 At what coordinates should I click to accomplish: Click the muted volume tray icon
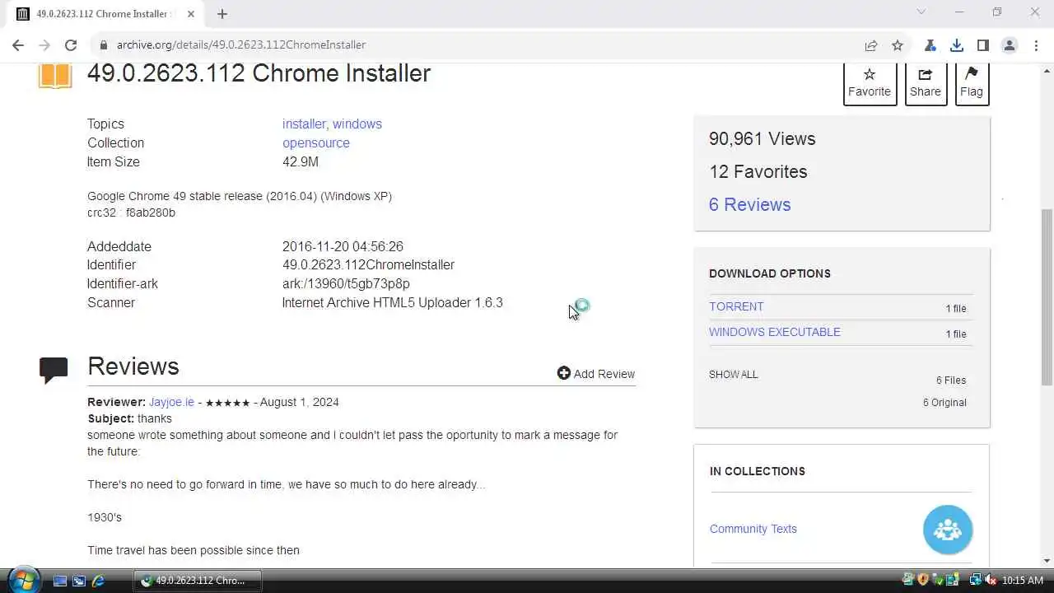pyautogui.click(x=990, y=581)
